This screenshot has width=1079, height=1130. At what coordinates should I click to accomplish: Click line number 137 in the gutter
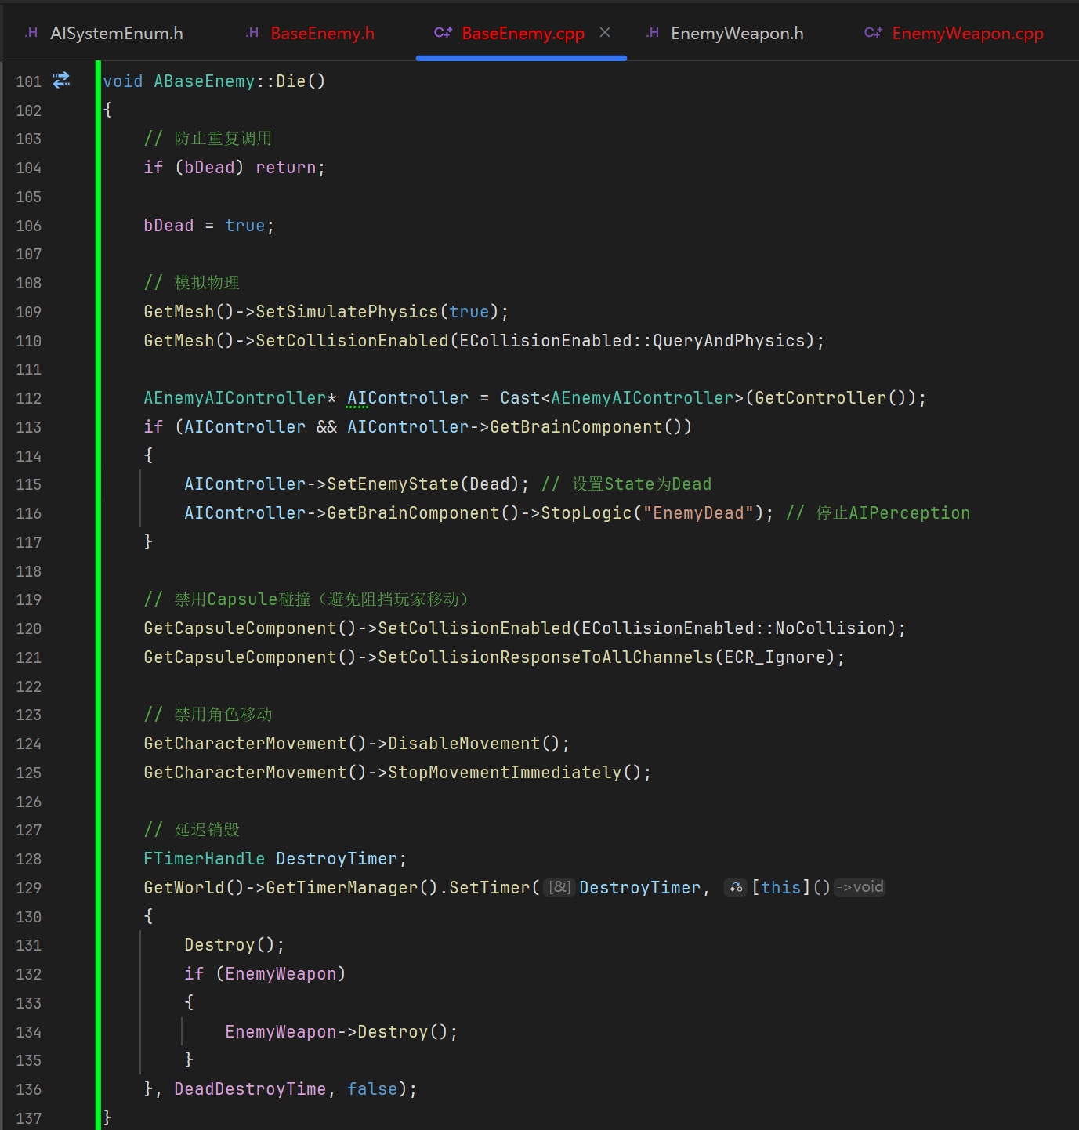click(x=28, y=1118)
